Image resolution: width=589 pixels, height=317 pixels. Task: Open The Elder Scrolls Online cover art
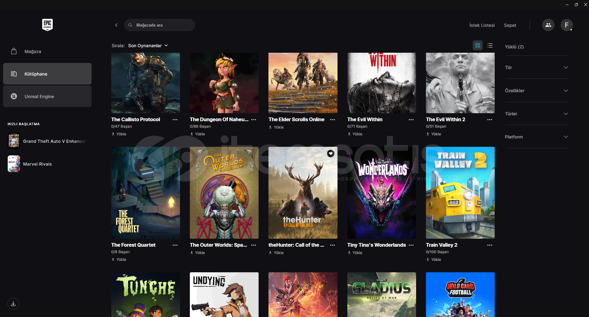[x=303, y=83]
